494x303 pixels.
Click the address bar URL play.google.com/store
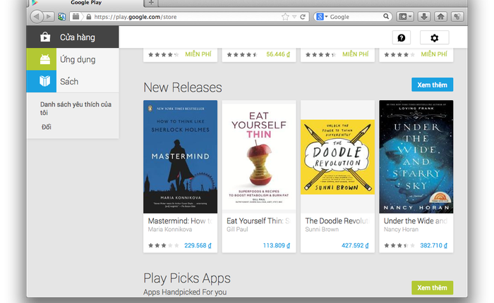pos(135,17)
